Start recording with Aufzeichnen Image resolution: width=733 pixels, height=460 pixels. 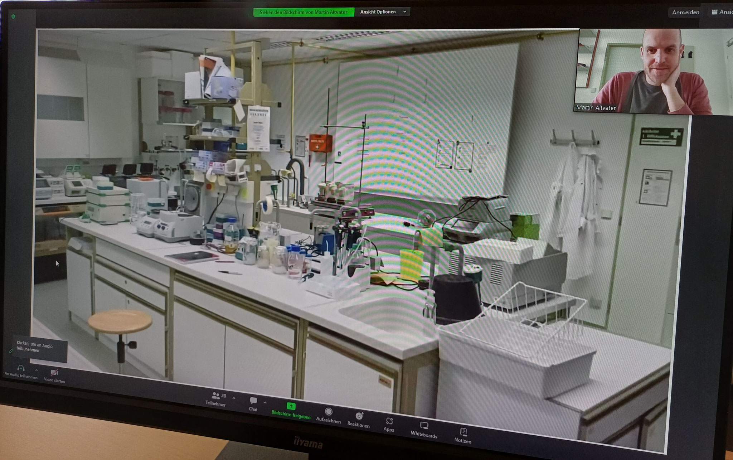tap(328, 412)
